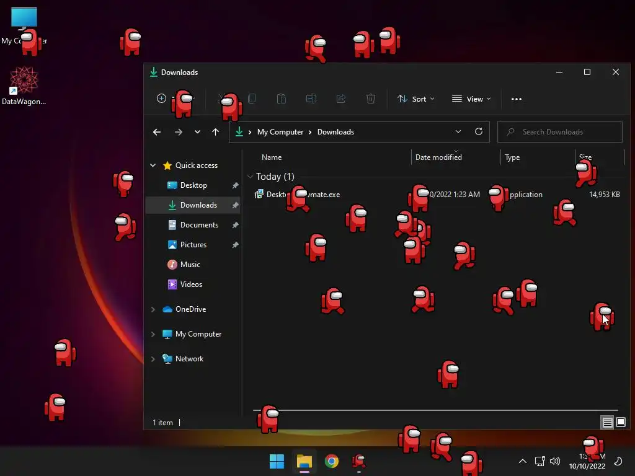Screen dimensions: 635x476
Task: Click the network tray icon
Action: (x=540, y=461)
